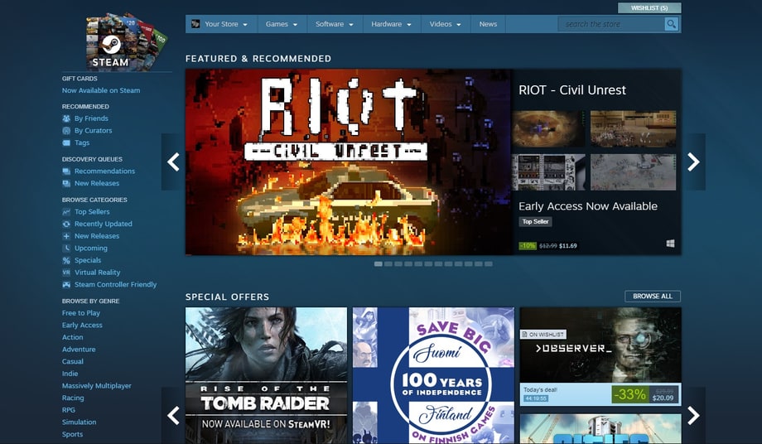
Task: Click the Top Sellers chart icon
Action: pos(66,212)
